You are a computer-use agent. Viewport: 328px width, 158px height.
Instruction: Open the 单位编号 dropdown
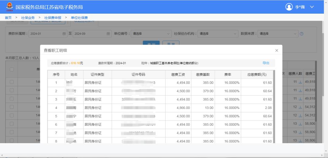151,34
